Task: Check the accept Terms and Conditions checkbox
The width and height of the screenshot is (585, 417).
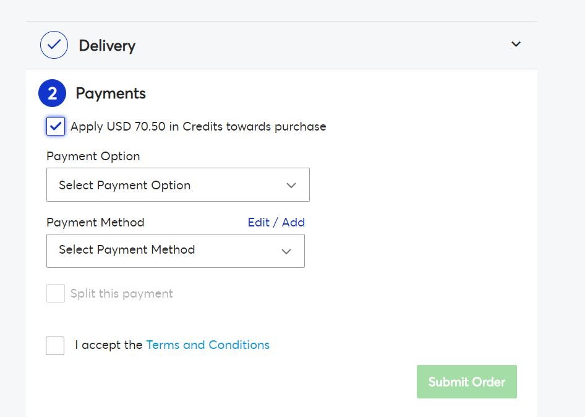Action: click(x=55, y=346)
